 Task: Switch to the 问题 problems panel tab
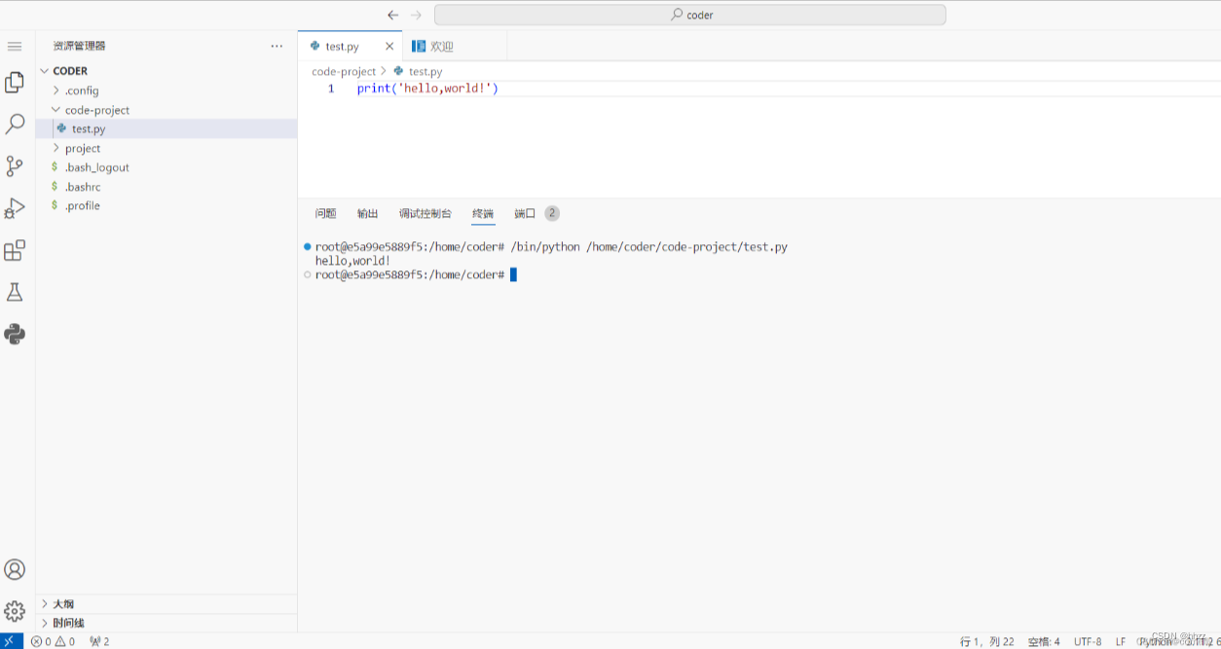pyautogui.click(x=325, y=213)
